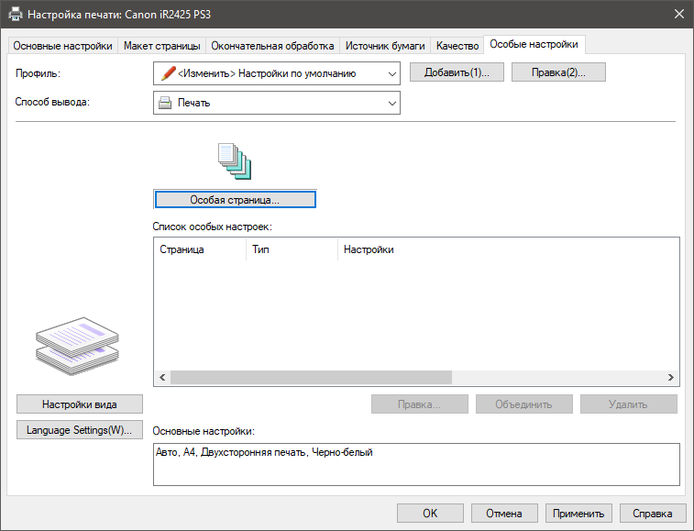This screenshot has width=694, height=531.
Task: Click the printer icon in Способ вывода
Action: pos(165,103)
